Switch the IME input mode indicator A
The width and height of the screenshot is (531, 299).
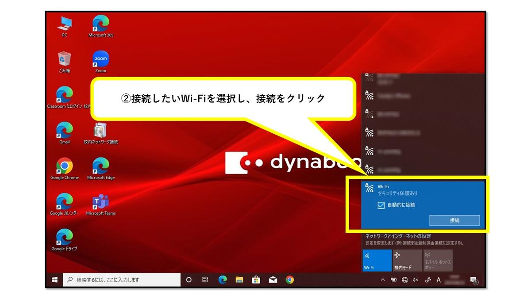point(439,280)
